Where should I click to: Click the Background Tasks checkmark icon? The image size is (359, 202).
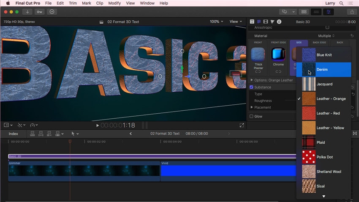(52, 12)
